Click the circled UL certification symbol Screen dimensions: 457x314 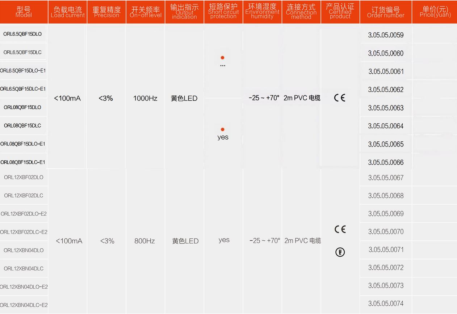click(x=340, y=252)
